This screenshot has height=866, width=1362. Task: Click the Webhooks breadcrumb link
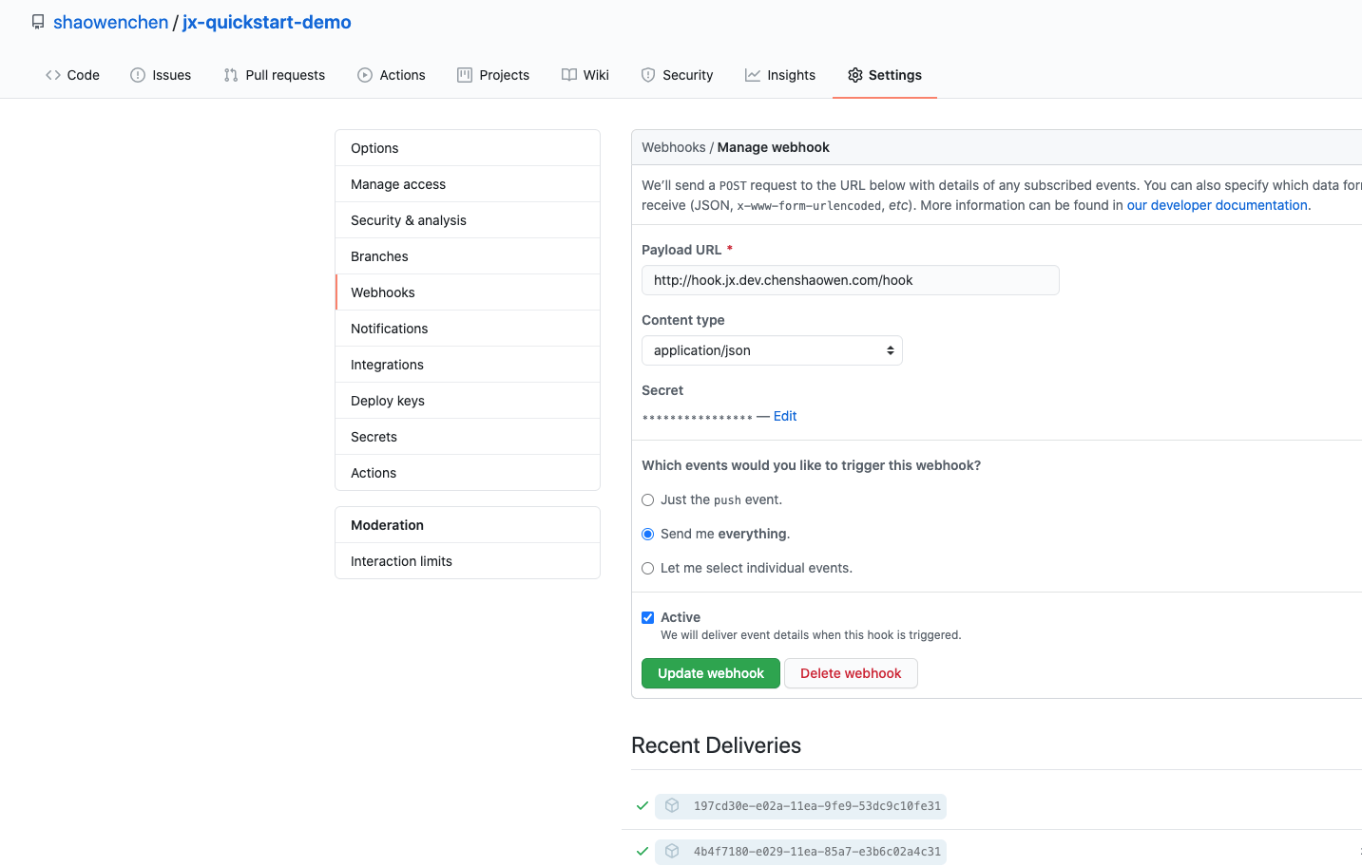tap(674, 147)
